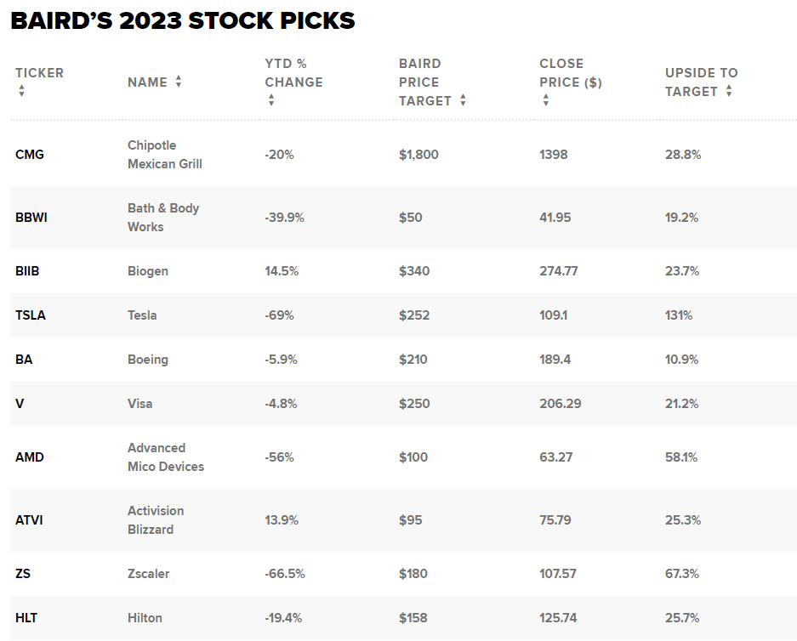Screen dimensions: 797x641
Task: Select the BBWI ticker symbol
Action: (31, 218)
